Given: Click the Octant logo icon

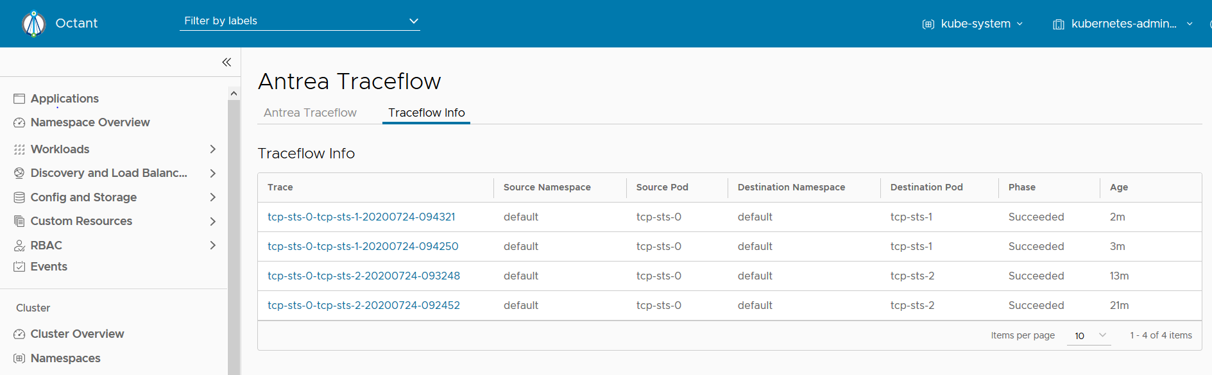Looking at the screenshot, I should click(x=34, y=24).
